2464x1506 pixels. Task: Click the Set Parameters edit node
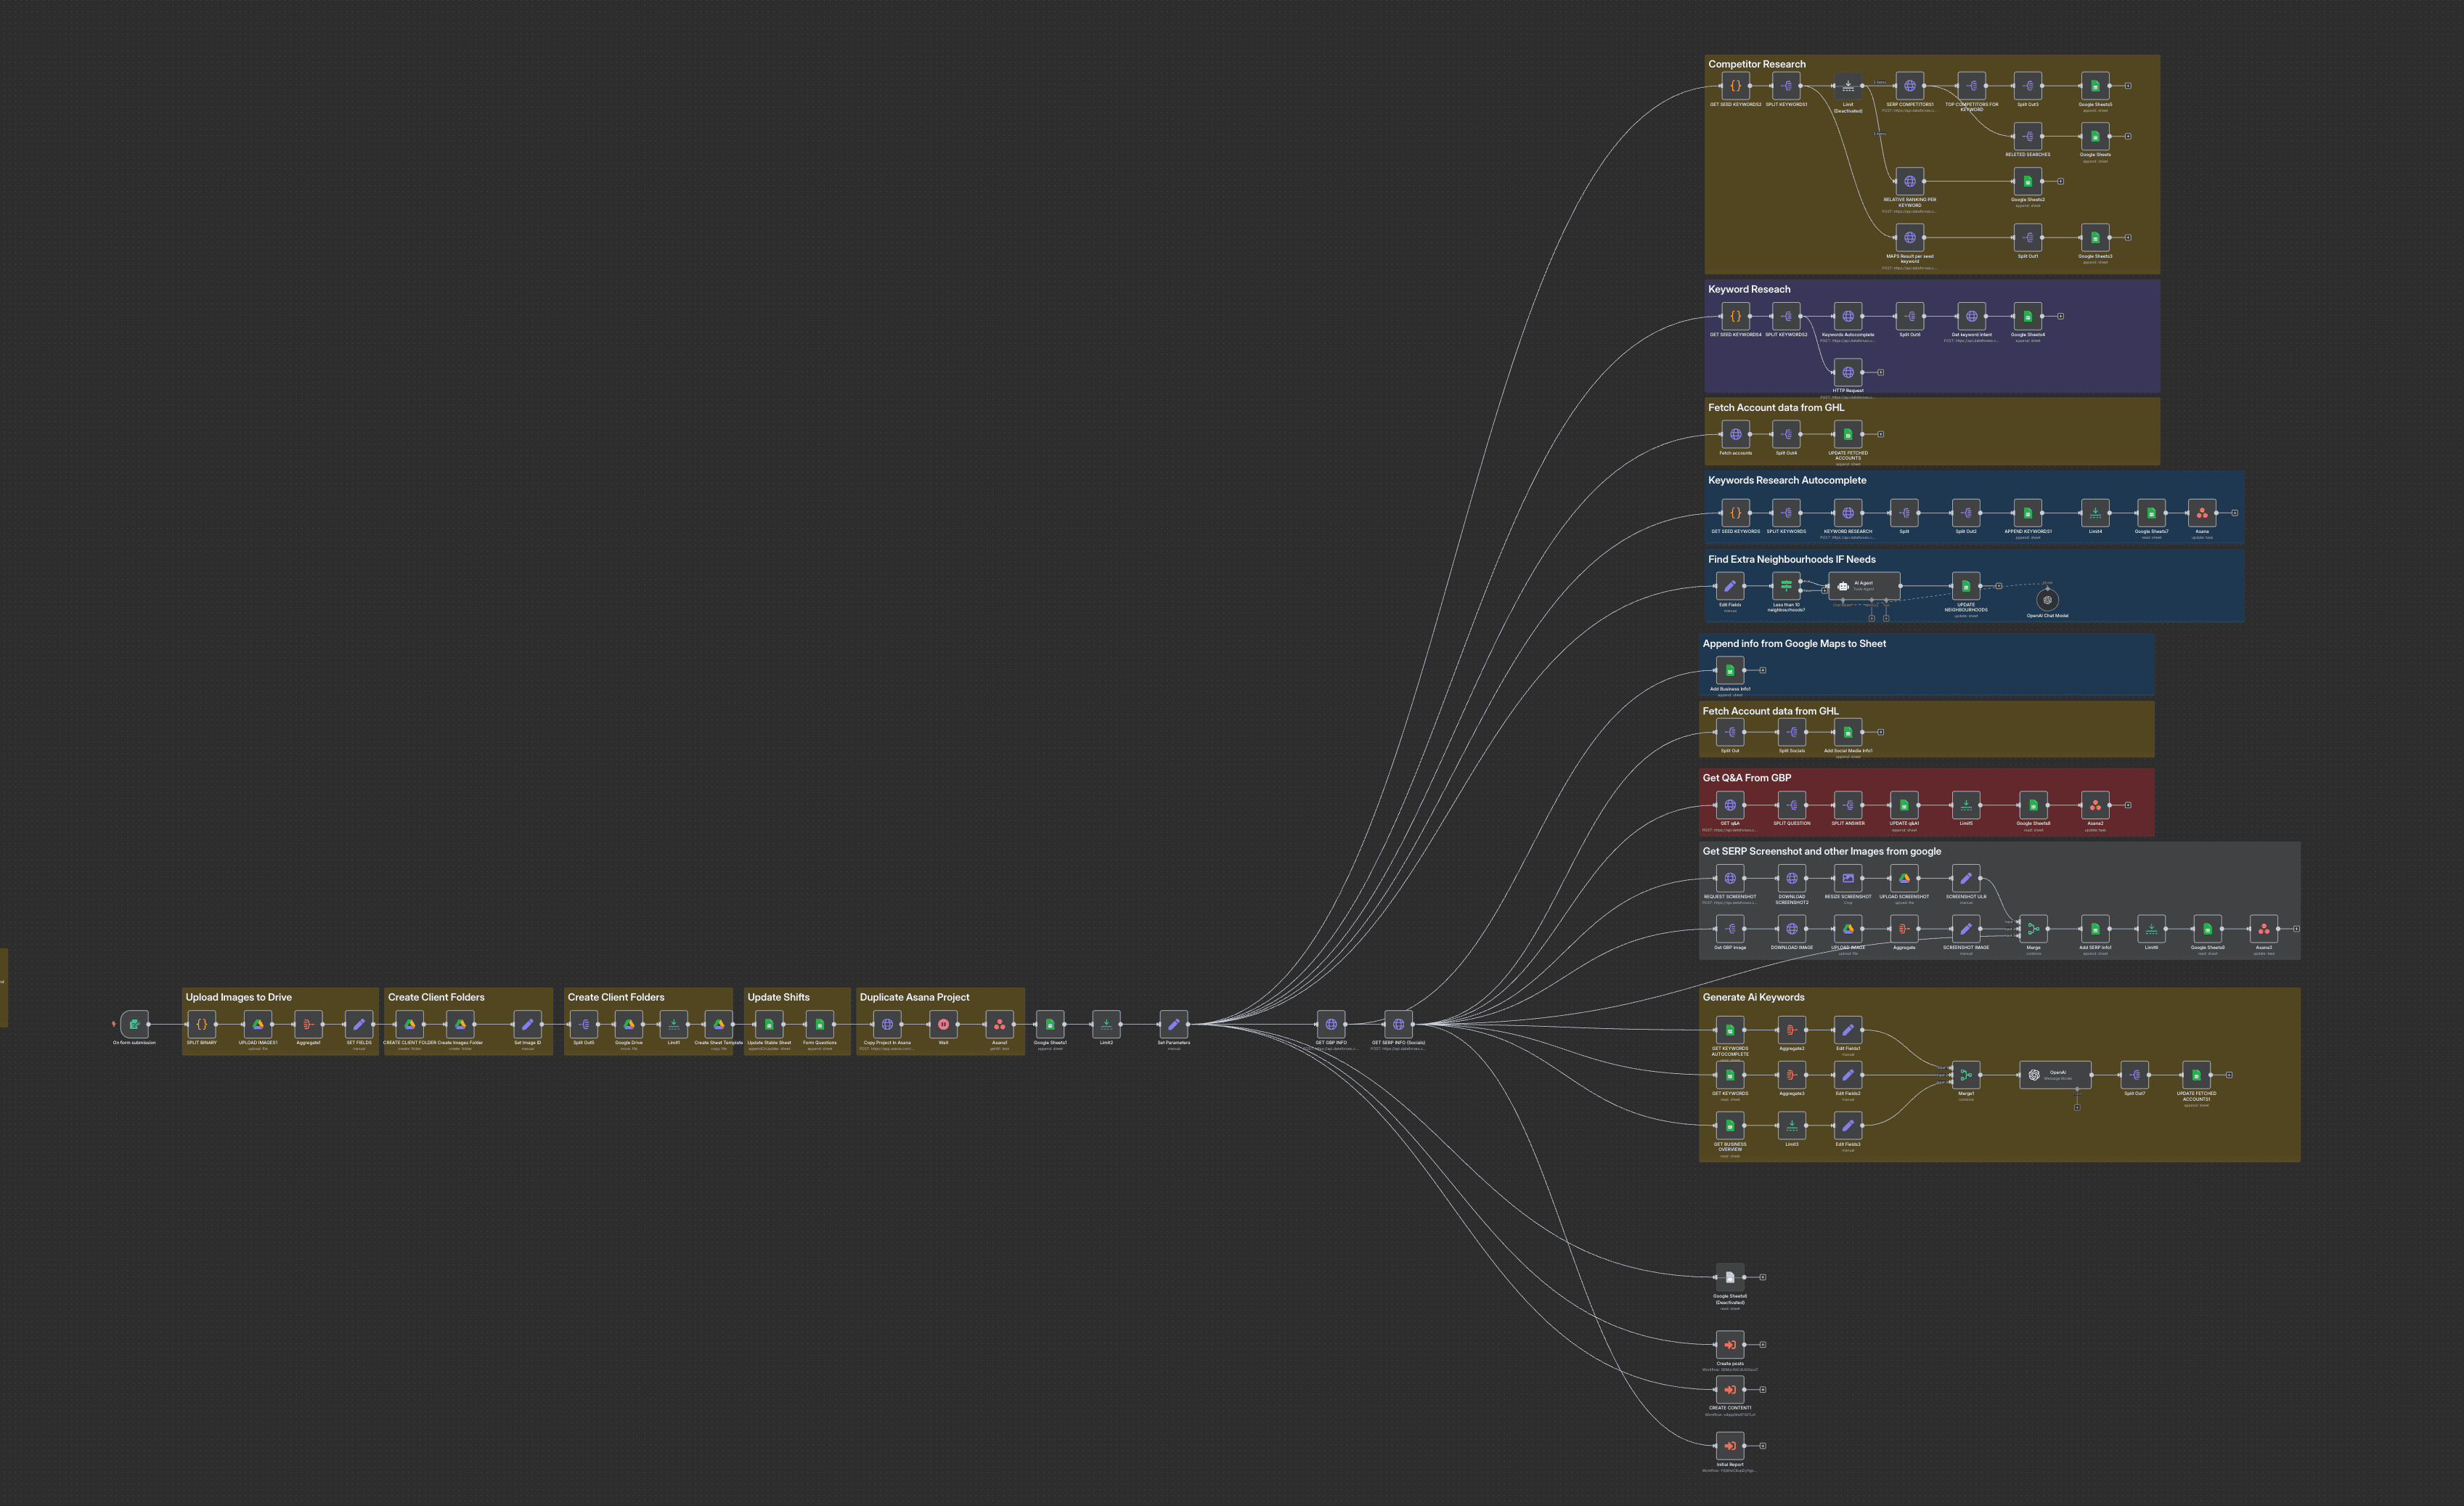pyautogui.click(x=1173, y=1023)
